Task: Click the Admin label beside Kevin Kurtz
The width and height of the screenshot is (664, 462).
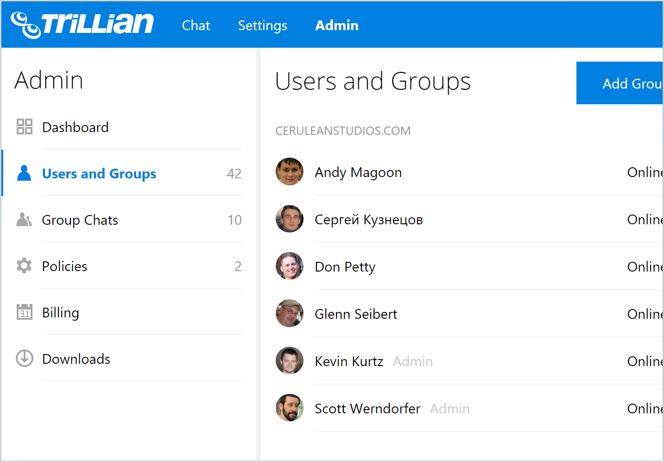Action: (x=413, y=361)
